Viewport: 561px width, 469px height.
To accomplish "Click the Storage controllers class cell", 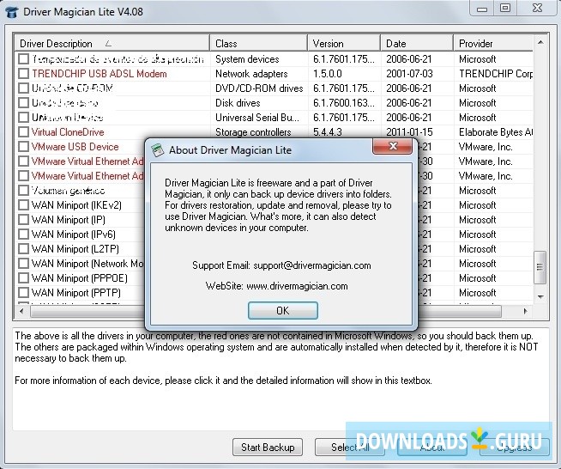I will tap(253, 132).
